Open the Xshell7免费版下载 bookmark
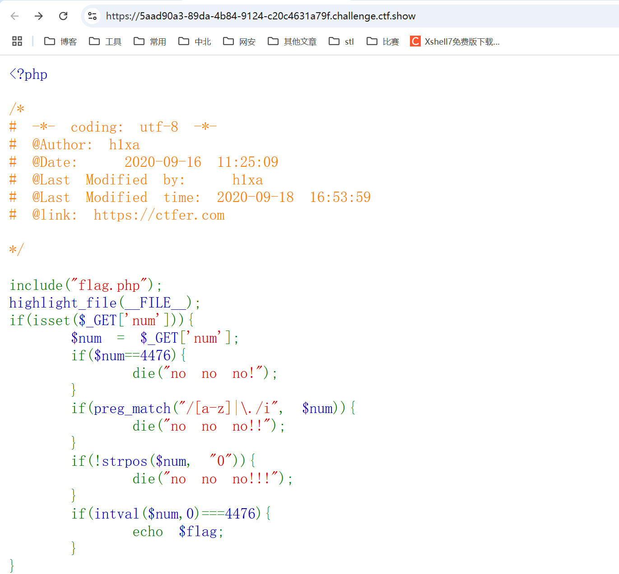 pos(455,41)
